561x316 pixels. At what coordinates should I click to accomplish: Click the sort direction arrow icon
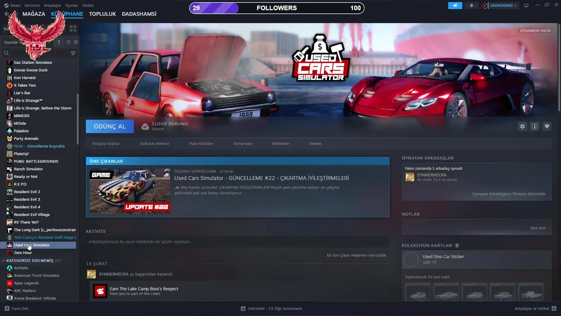59,42
